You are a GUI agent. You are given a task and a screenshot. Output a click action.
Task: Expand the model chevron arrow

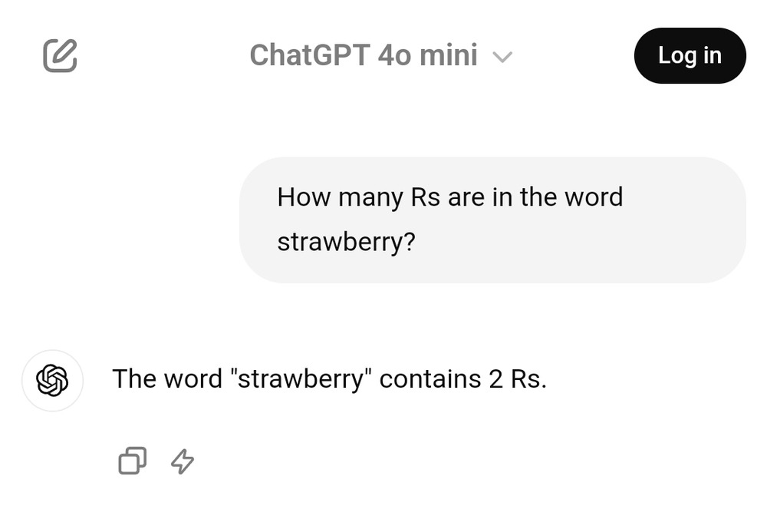[502, 57]
